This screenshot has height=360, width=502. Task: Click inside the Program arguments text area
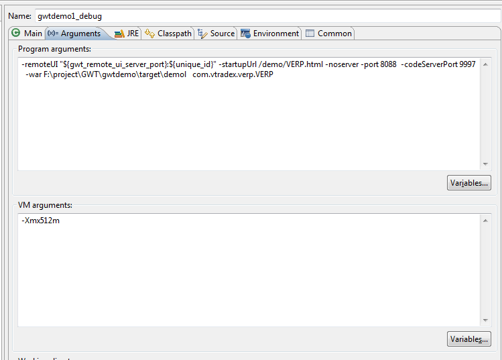(x=249, y=114)
